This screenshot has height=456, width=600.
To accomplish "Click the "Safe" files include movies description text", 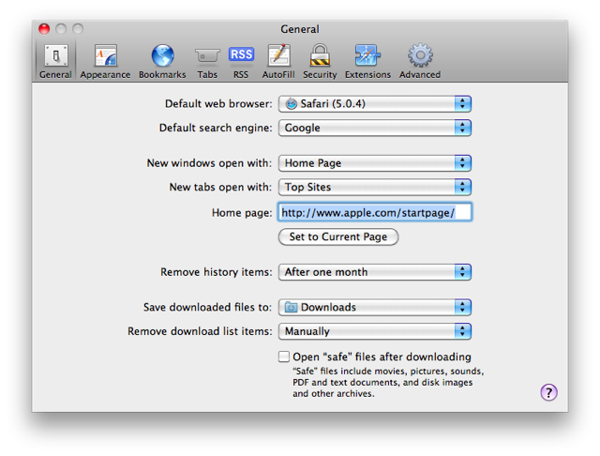I will point(388,383).
